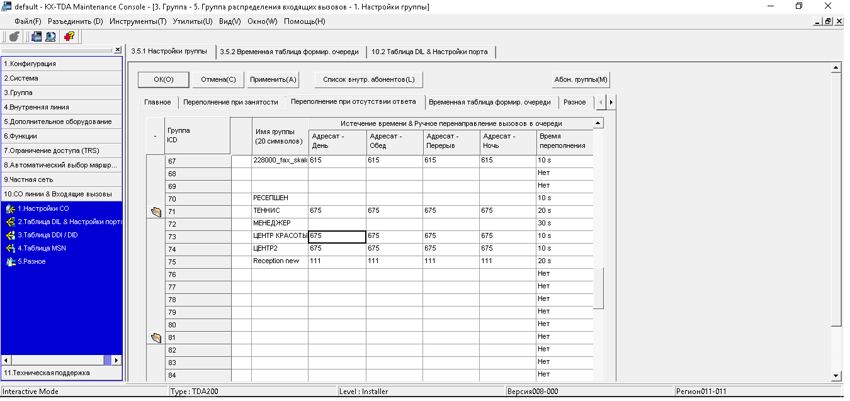Screen dimensions: 850x401
Task: Open 2.Таблица DIL & Настройки порта sidebar item
Action: (x=64, y=222)
